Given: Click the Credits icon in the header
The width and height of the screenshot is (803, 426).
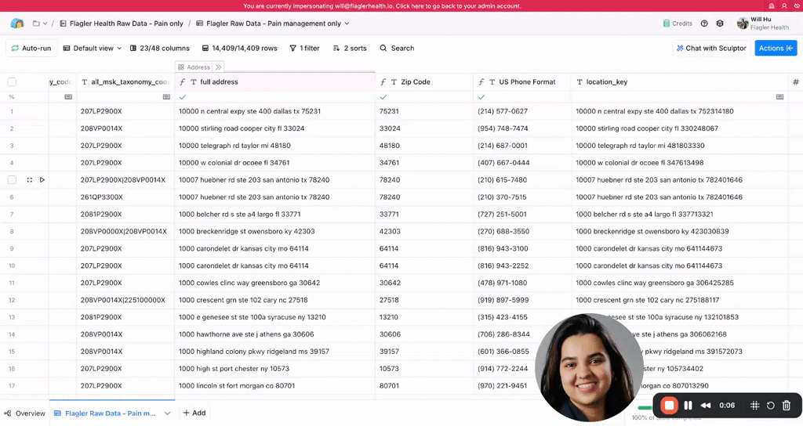Looking at the screenshot, I should tap(667, 23).
